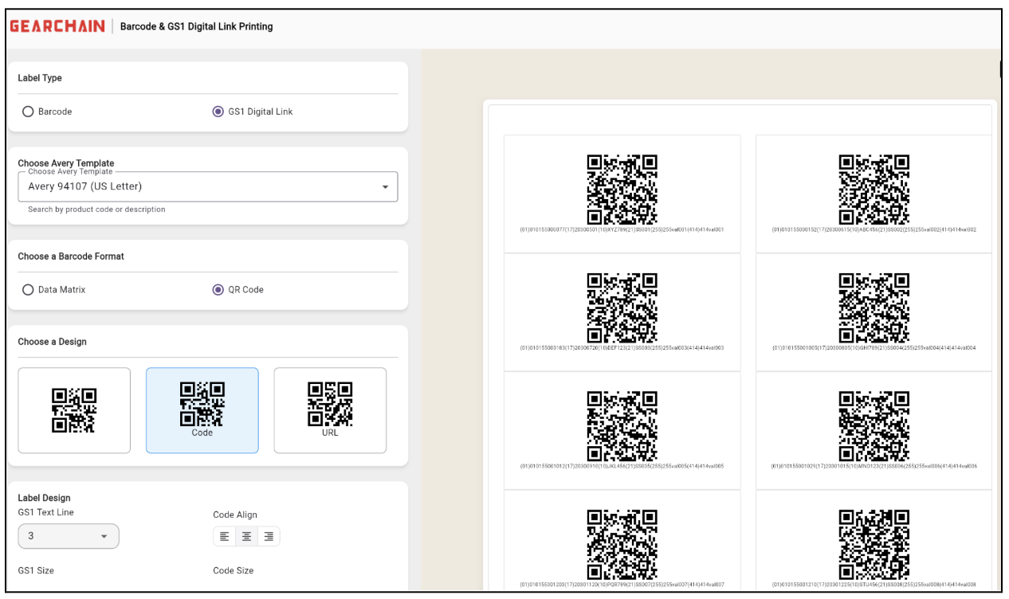Click the label preview ending in val002

point(874,193)
